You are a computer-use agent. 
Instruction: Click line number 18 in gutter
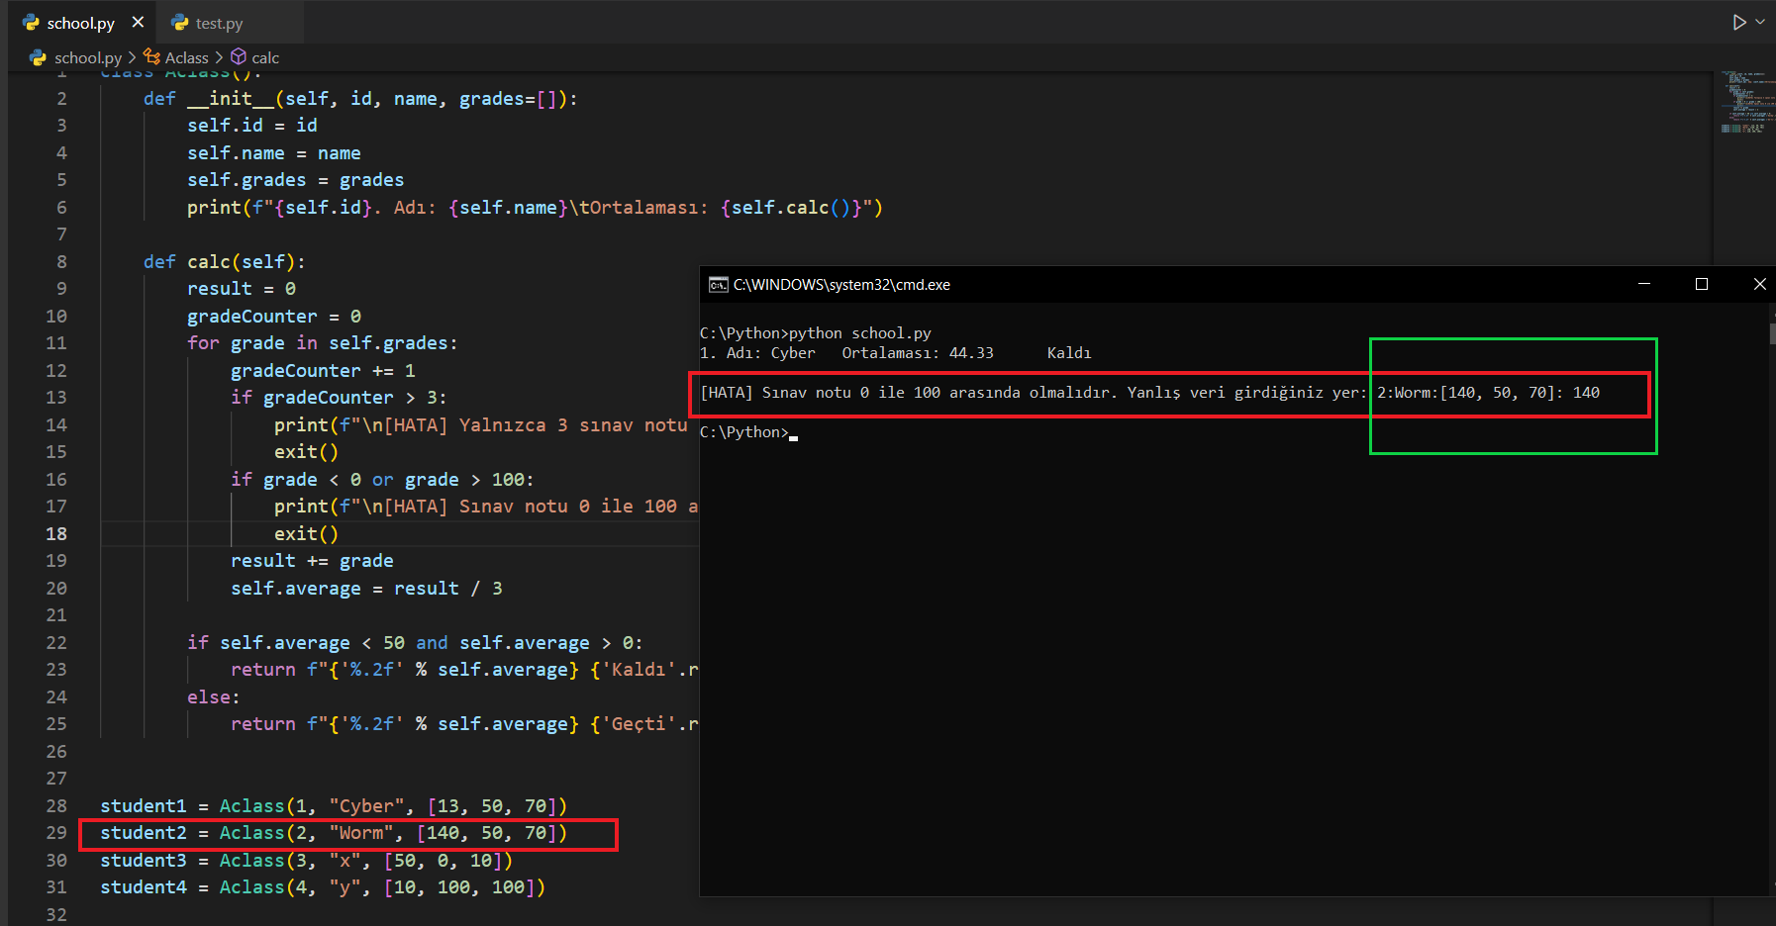56,533
